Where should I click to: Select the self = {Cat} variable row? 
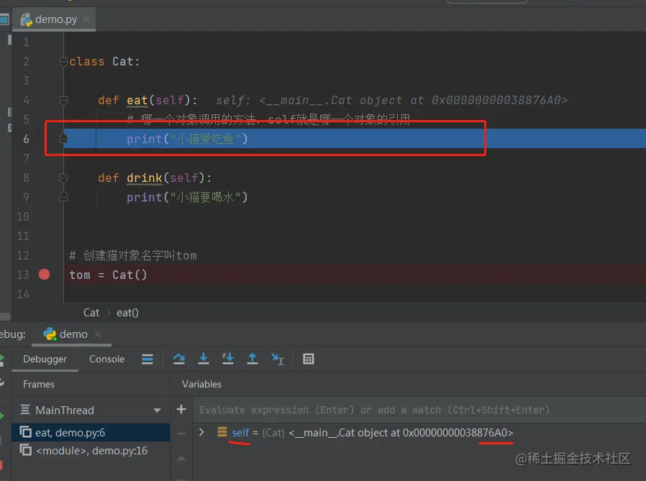[x=419, y=433]
